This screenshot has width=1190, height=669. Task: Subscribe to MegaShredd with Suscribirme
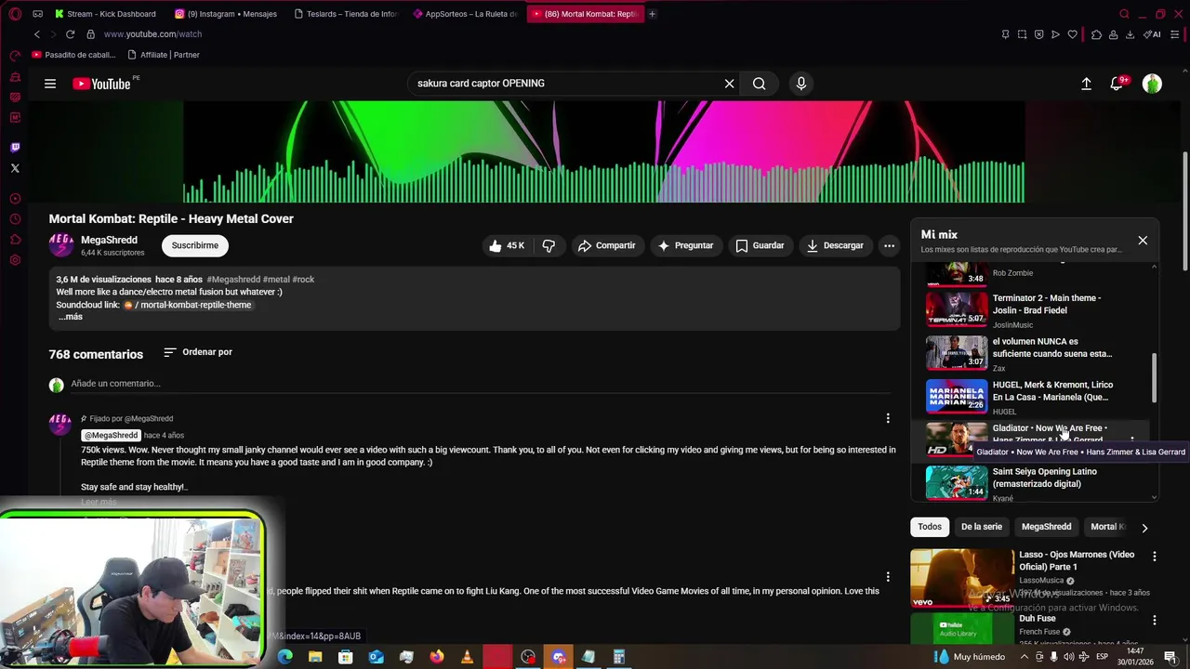(x=195, y=245)
